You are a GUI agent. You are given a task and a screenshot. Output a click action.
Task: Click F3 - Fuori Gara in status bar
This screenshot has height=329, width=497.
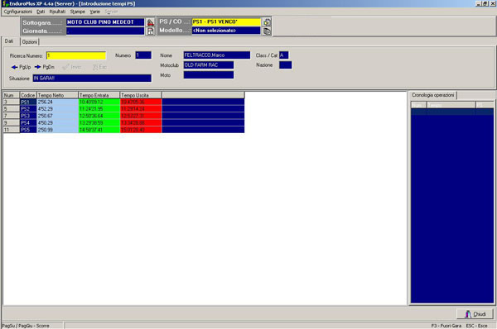(x=446, y=326)
